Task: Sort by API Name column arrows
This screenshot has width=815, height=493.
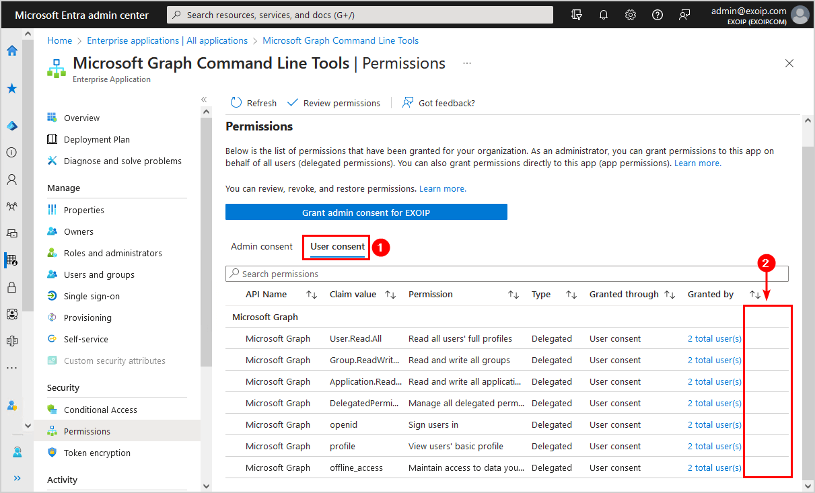Action: 311,295
